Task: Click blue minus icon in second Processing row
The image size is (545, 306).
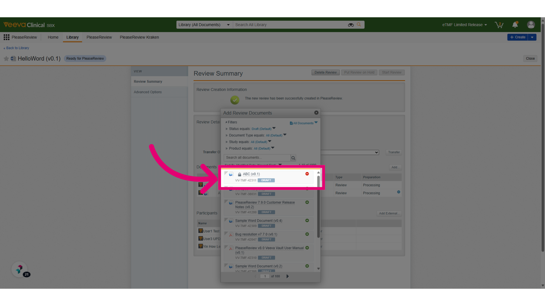Action: click(x=399, y=192)
